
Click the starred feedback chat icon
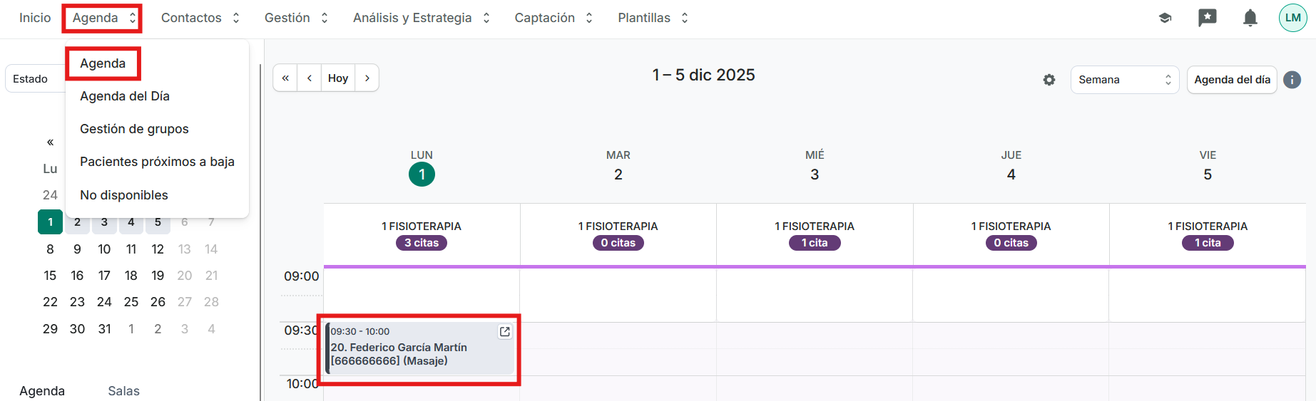(1207, 18)
